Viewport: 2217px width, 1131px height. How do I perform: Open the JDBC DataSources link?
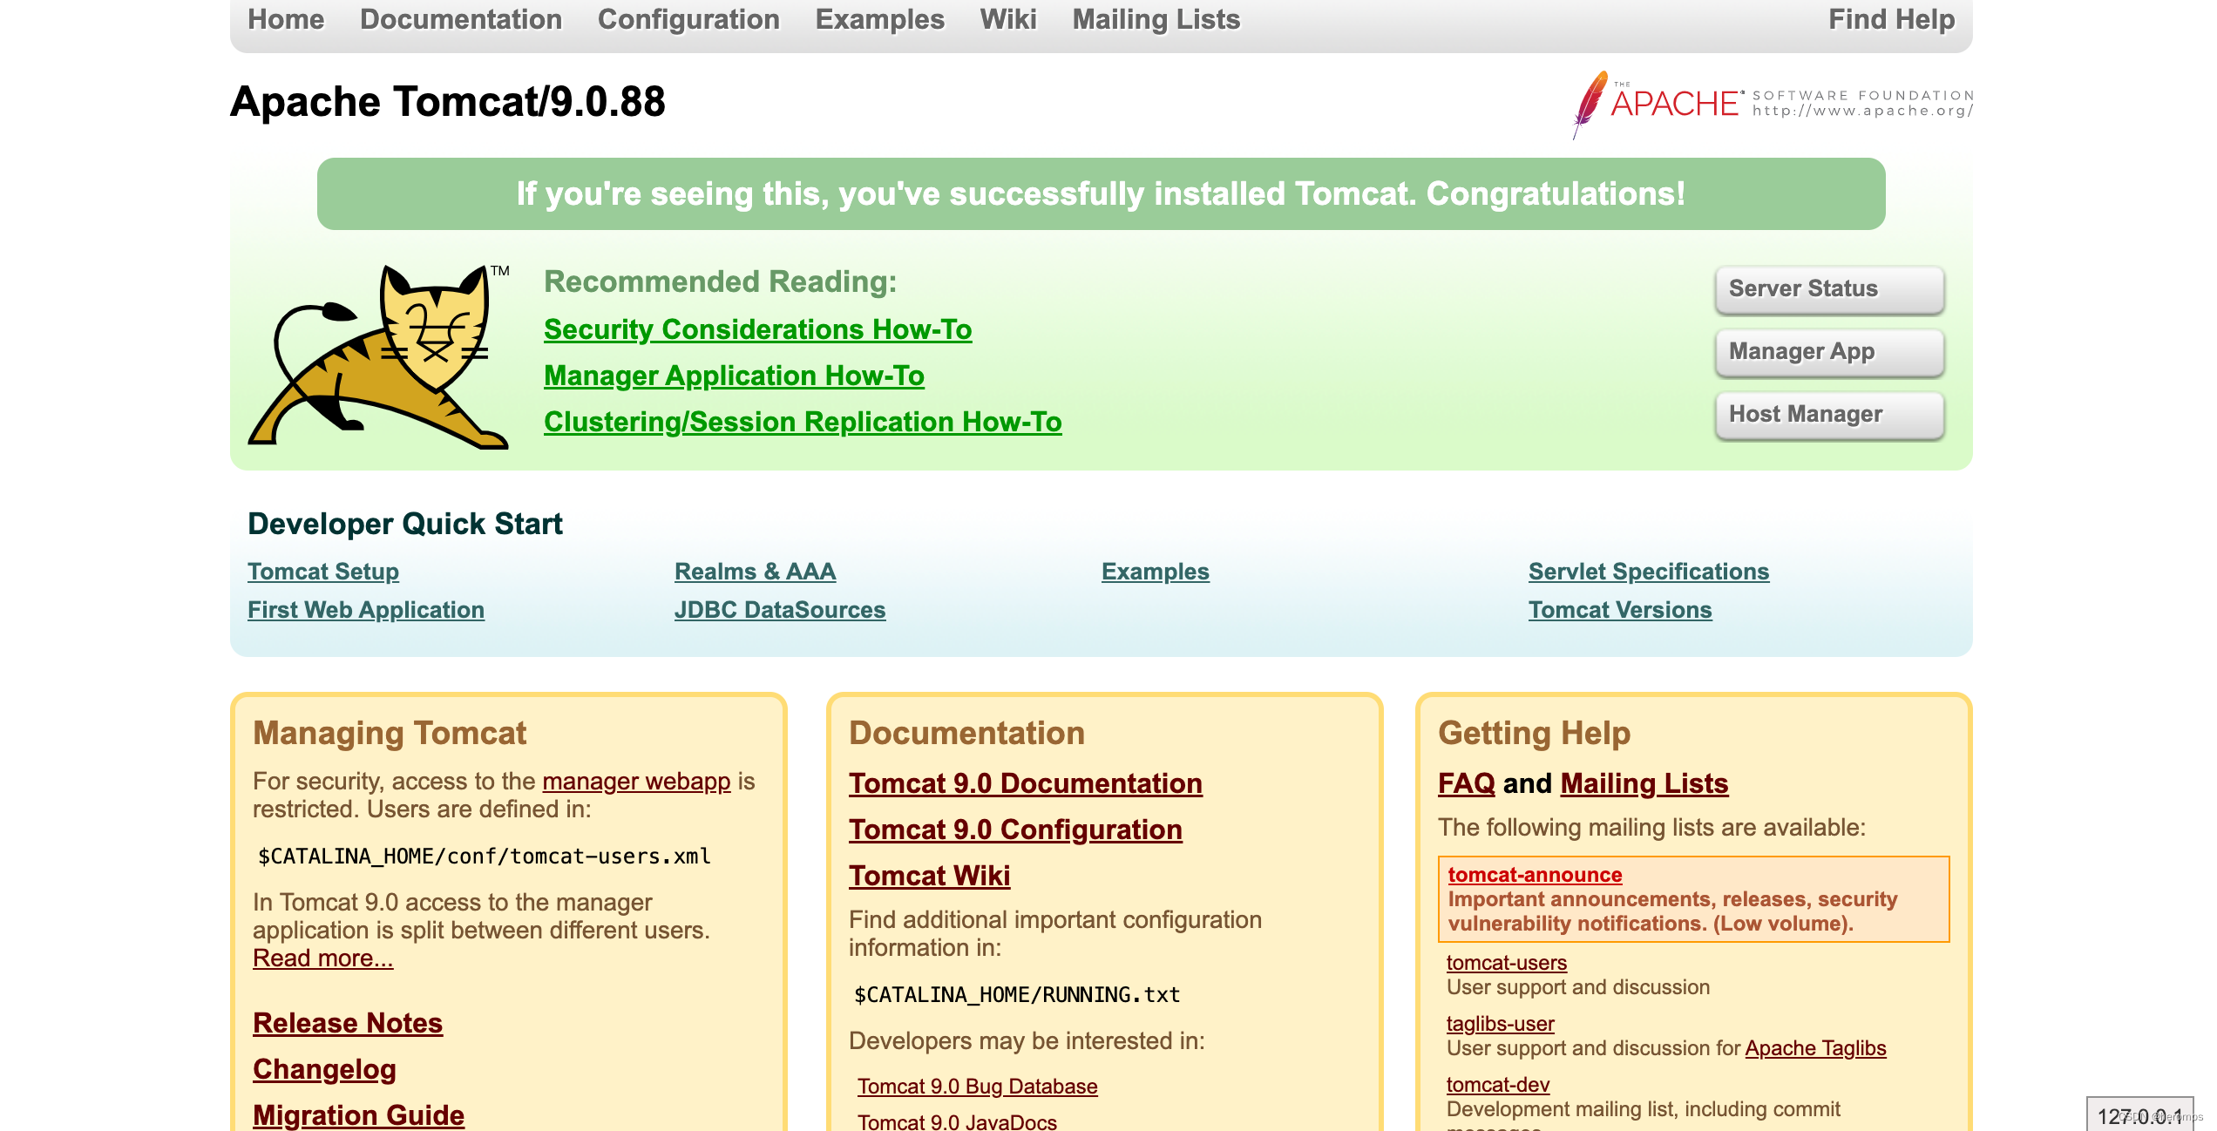pyautogui.click(x=779, y=610)
